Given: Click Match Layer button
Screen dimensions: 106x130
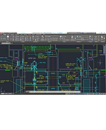Looking at the screenshot, I should pos(55,40).
